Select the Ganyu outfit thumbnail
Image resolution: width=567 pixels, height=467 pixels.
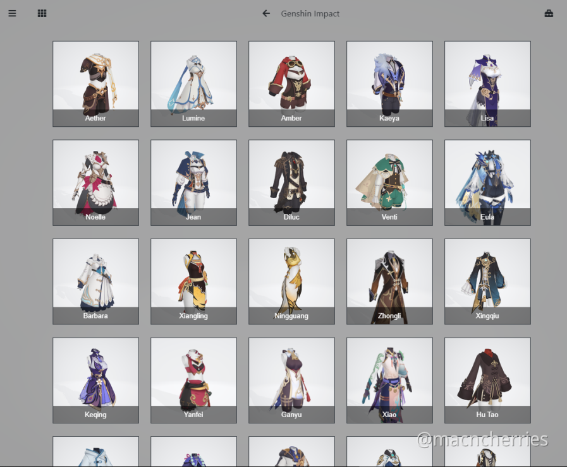pos(292,381)
